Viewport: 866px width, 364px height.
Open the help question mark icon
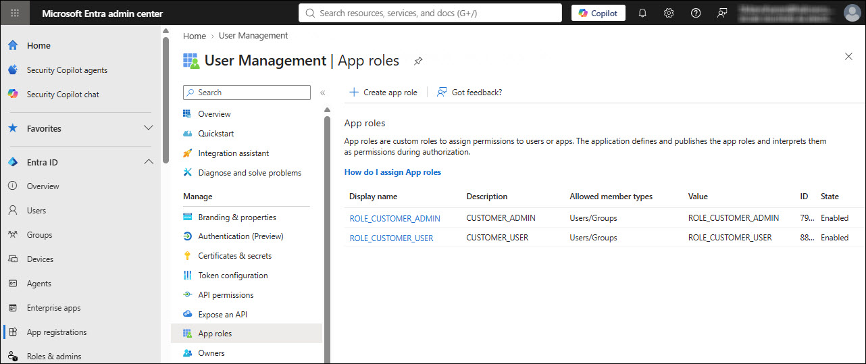(x=696, y=13)
